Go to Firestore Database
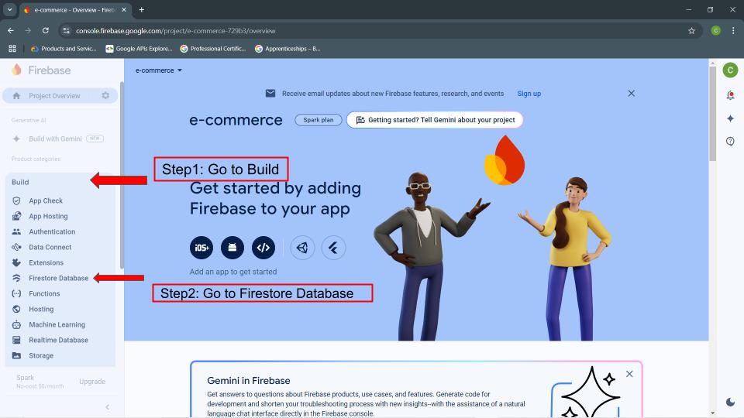This screenshot has height=418, width=744. [x=58, y=278]
